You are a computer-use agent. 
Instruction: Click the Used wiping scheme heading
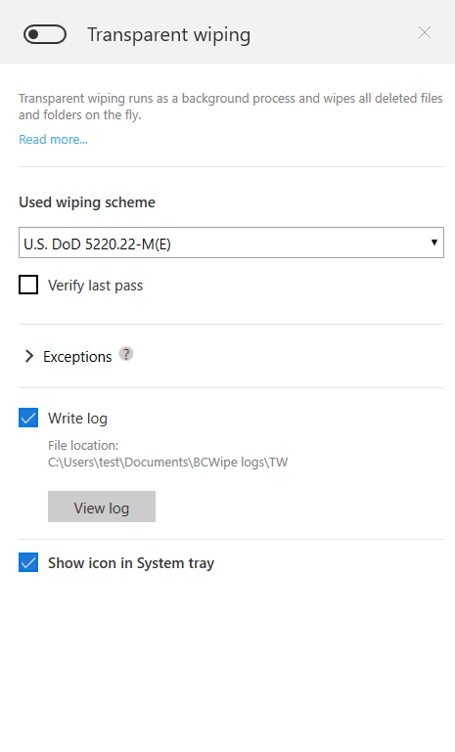pyautogui.click(x=87, y=202)
